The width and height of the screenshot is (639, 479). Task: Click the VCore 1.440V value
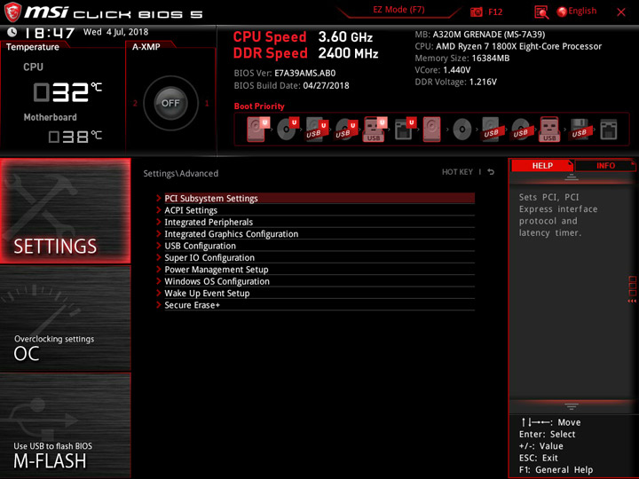point(457,70)
